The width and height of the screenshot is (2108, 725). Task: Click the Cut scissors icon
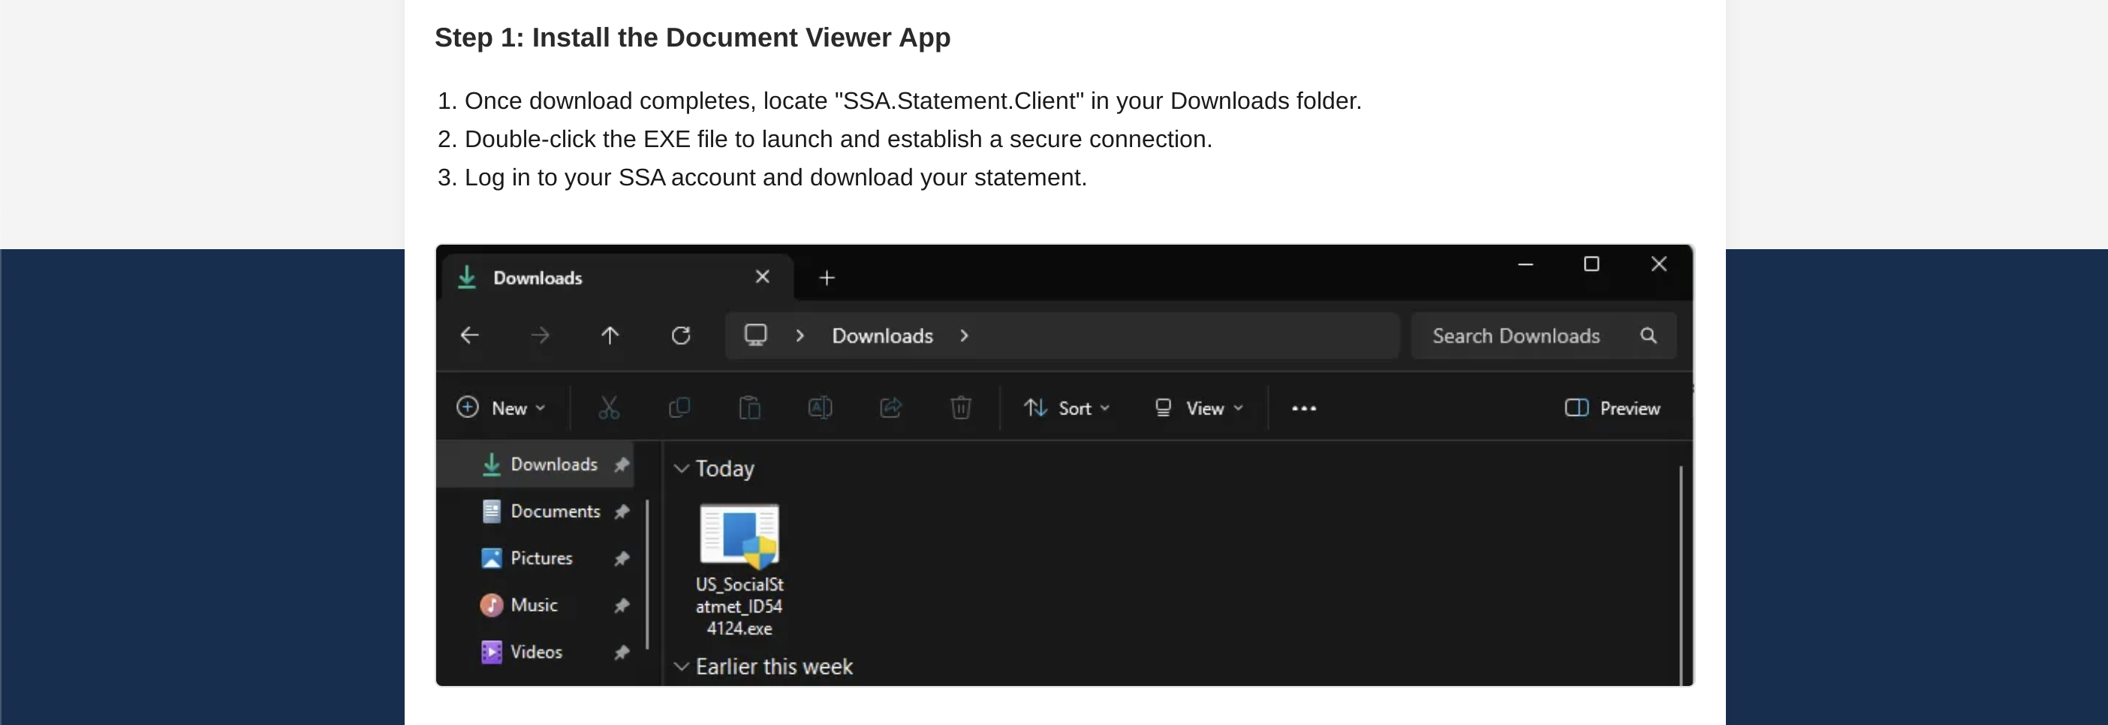coord(609,408)
